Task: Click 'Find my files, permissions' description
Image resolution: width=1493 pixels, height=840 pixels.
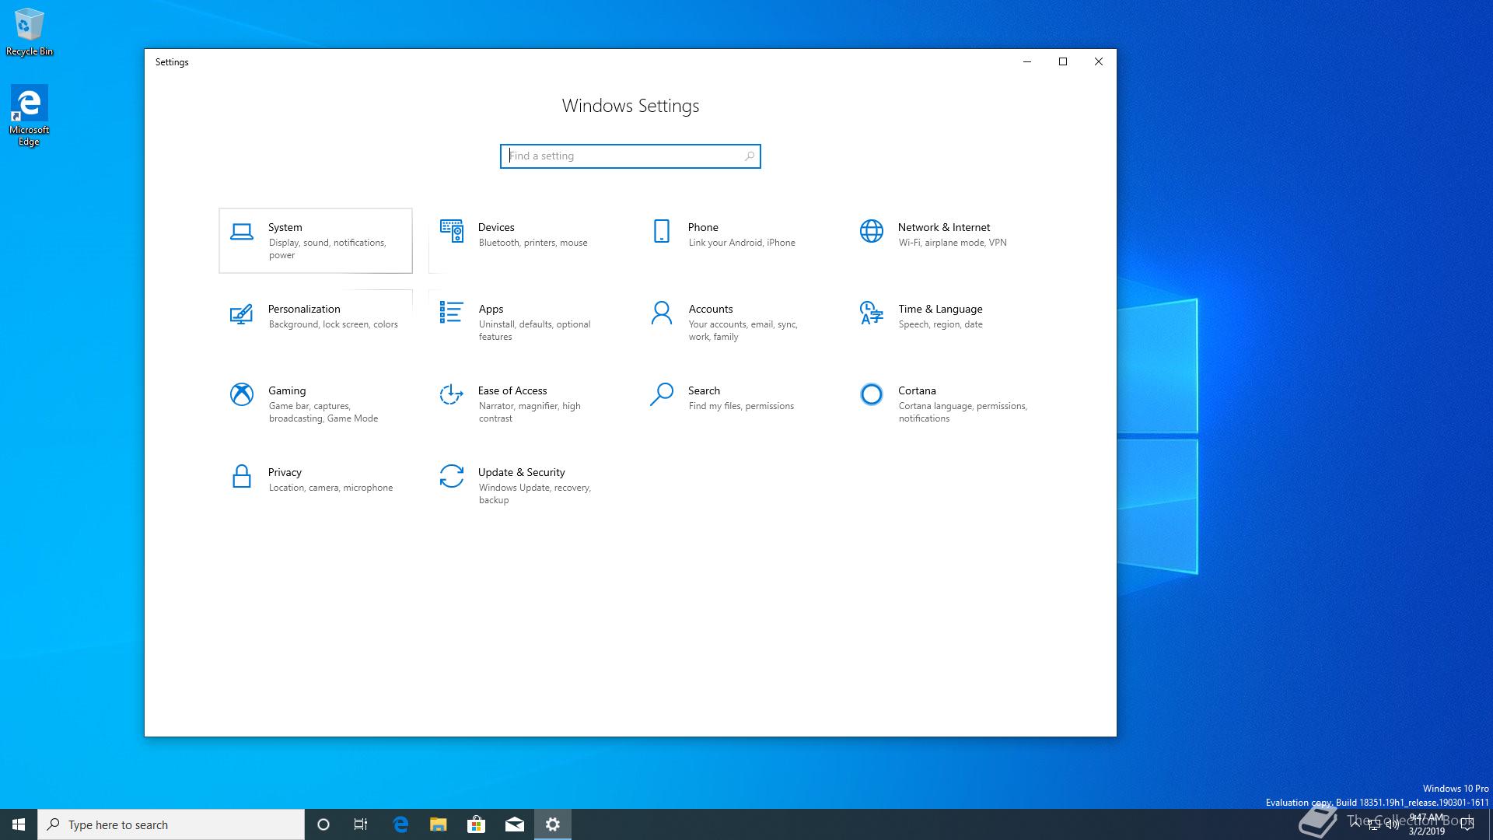Action: (741, 406)
